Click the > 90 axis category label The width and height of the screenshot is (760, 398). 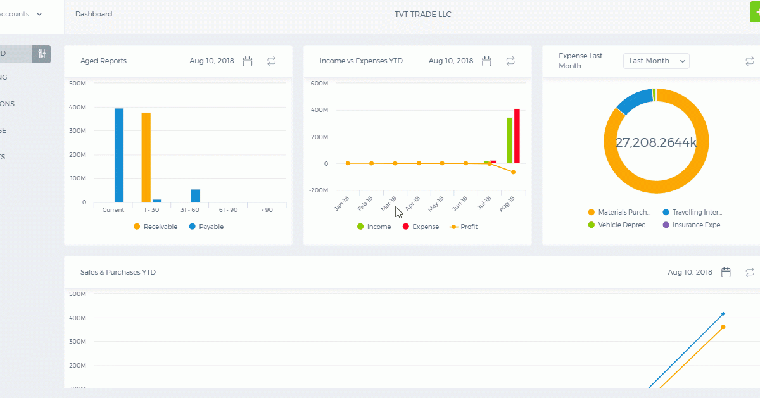pyautogui.click(x=267, y=209)
